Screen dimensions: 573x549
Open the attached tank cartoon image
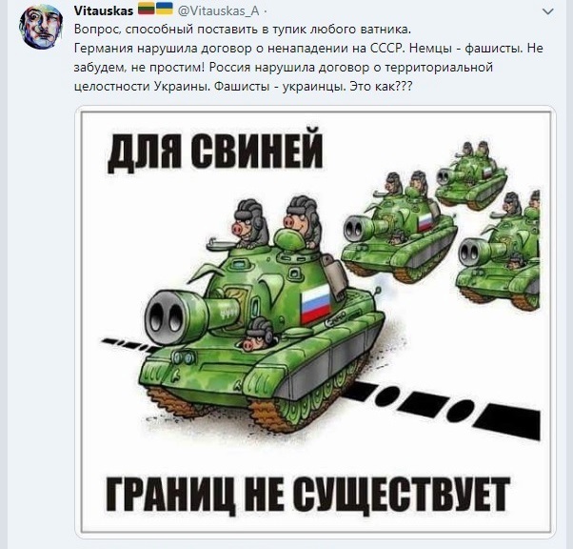315,322
